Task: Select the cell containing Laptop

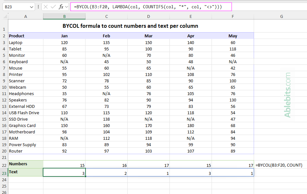Action: [x=15, y=42]
